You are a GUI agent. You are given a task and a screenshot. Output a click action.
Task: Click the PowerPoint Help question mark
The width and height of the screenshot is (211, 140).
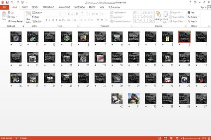tap(191, 2)
